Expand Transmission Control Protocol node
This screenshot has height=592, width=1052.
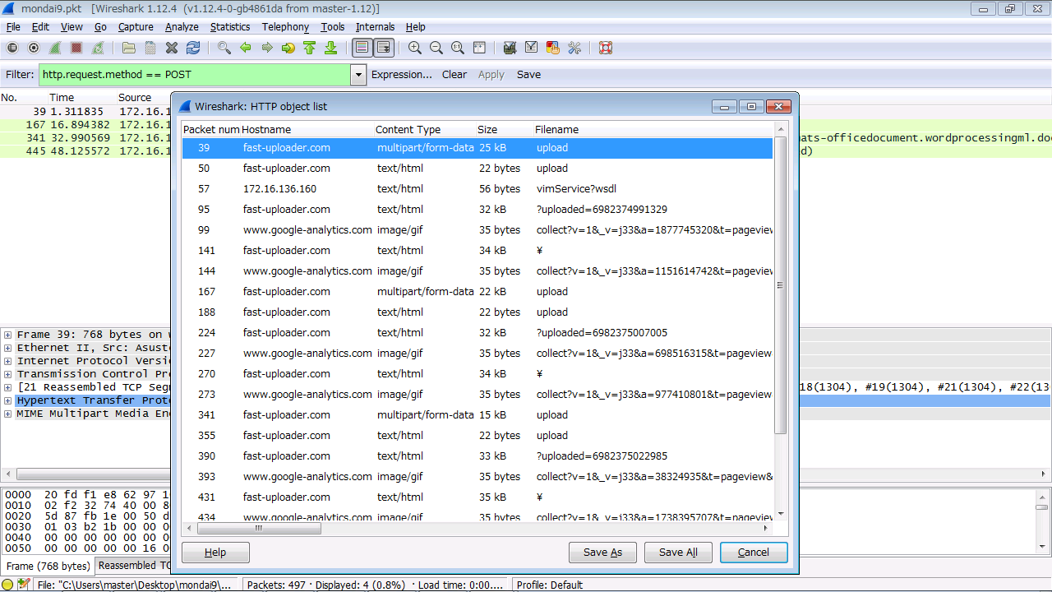click(x=8, y=374)
